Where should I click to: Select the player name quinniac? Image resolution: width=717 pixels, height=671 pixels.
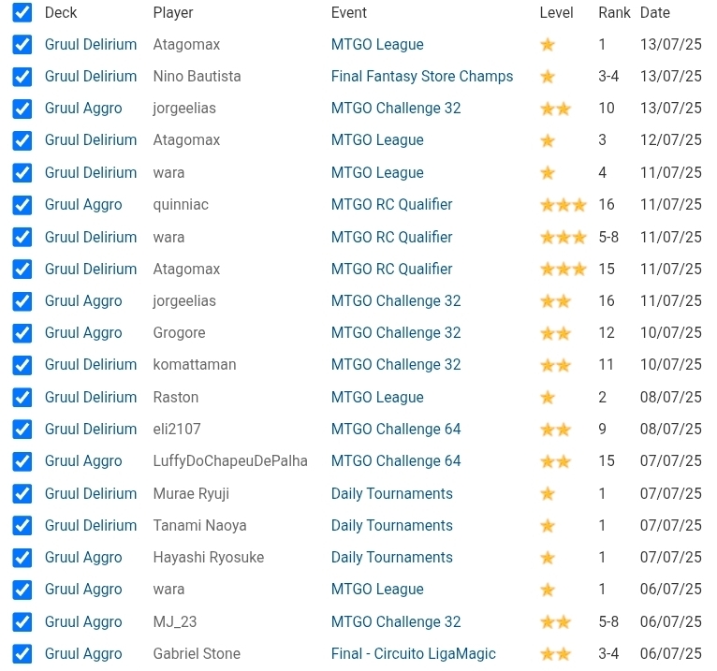[181, 205]
